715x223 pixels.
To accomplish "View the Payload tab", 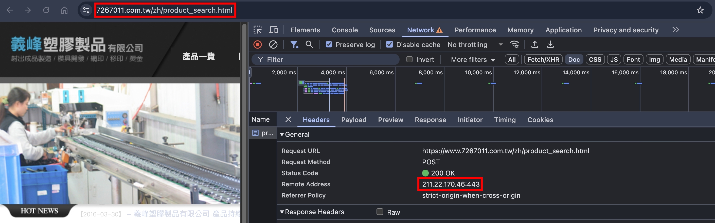I will (x=354, y=120).
